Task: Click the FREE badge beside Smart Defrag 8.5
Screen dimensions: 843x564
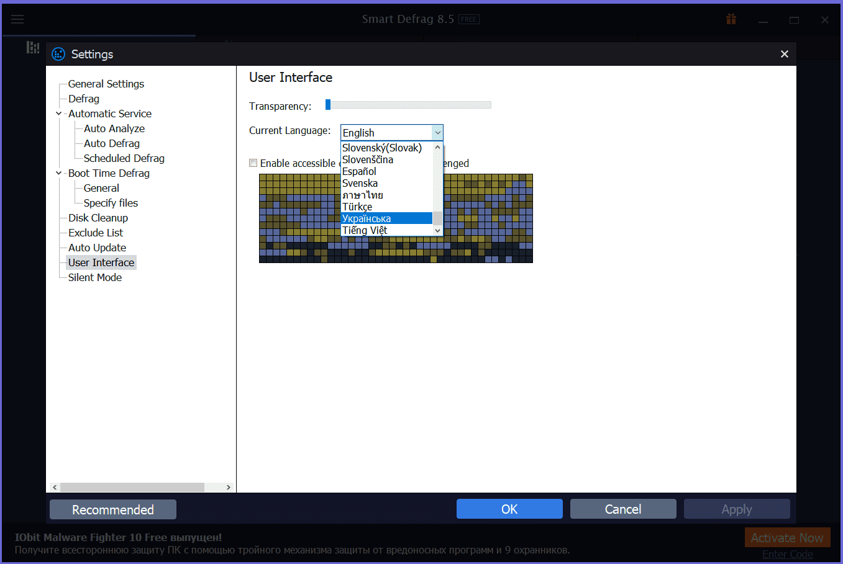Action: coord(469,19)
